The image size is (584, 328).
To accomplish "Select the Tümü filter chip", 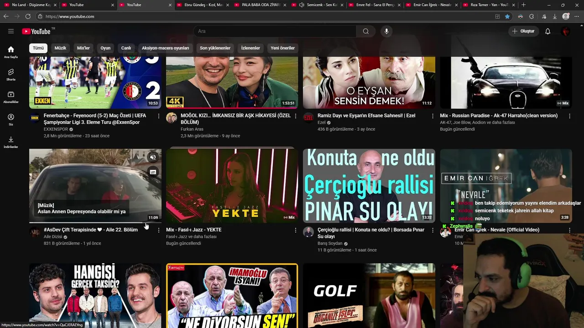I will pos(38,48).
